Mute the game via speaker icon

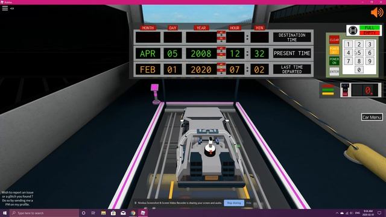(x=377, y=12)
